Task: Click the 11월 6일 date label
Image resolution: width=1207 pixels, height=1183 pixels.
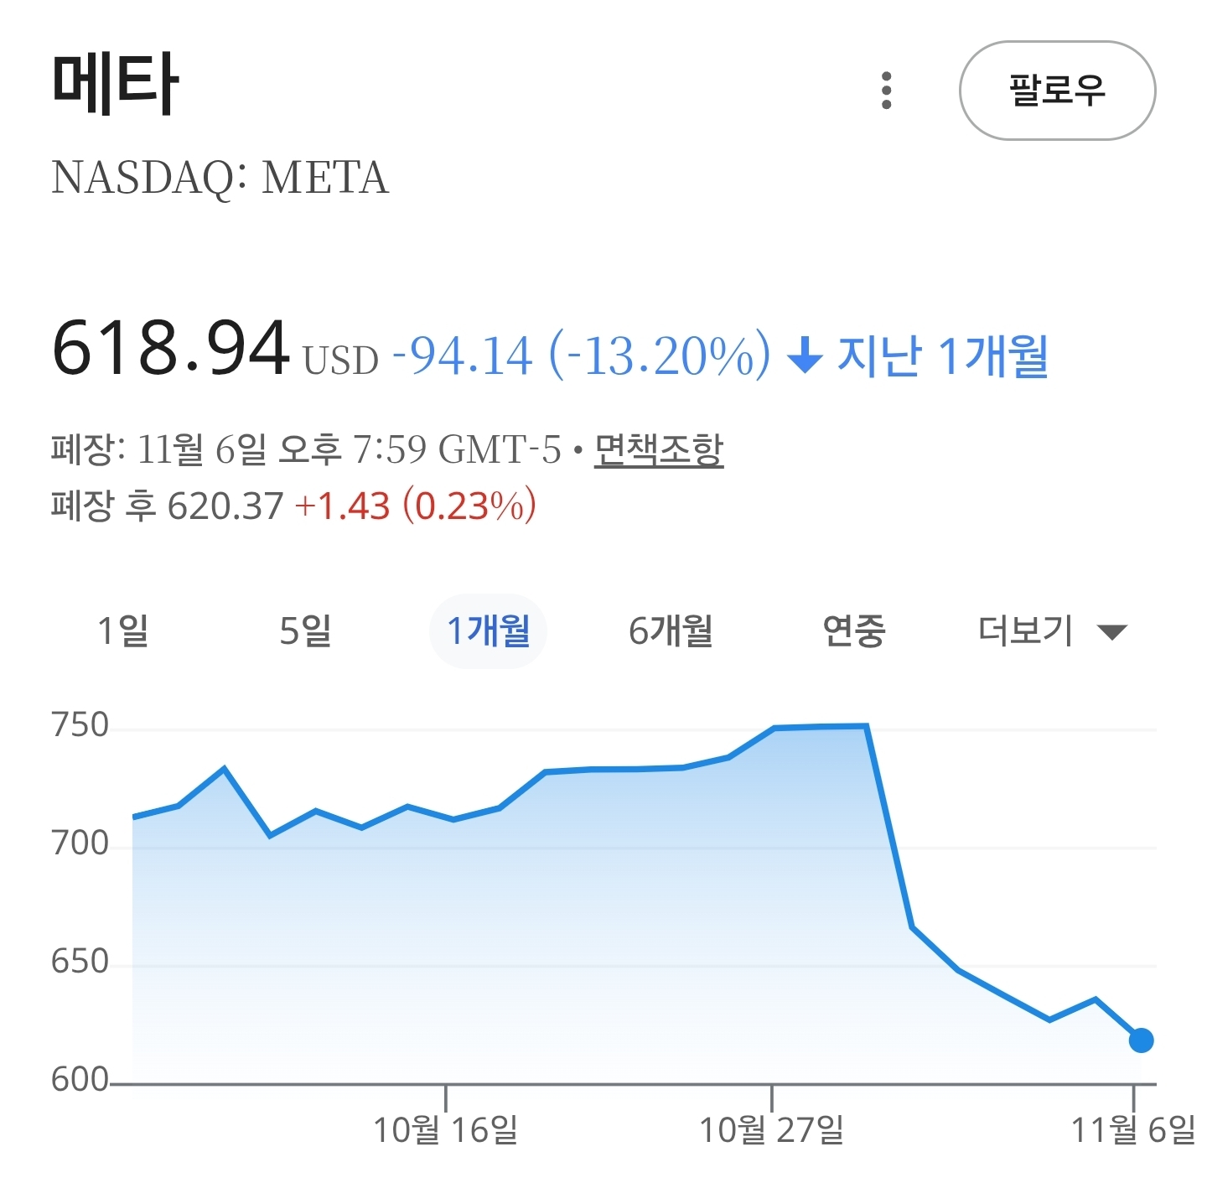Action: pyautogui.click(x=1133, y=1129)
